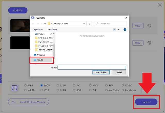Click the Folder name input field
The width and height of the screenshot is (165, 113).
tap(92, 68)
